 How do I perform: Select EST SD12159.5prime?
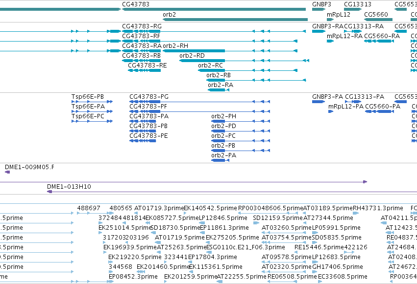point(278,218)
